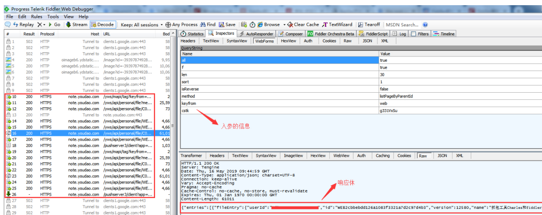Tick the Filters tab checkbox
This screenshot has height=215, width=542.
click(413, 34)
